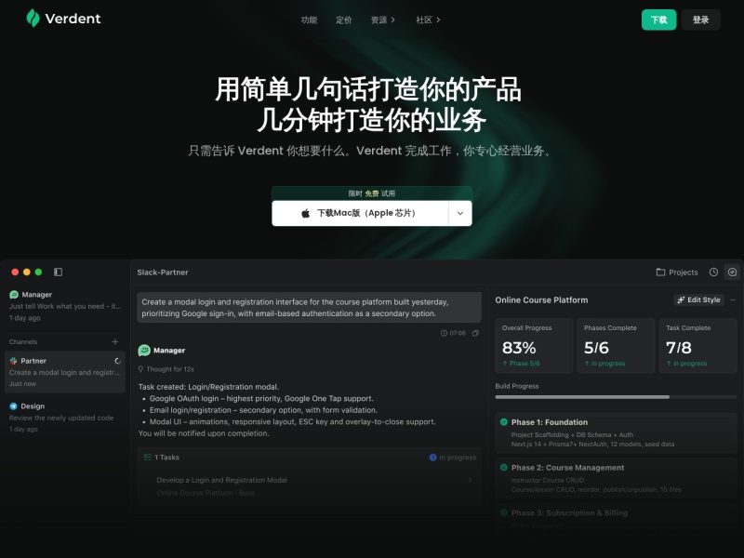This screenshot has height=558, width=744.
Task: Click the Slack-Partner title
Action: [163, 272]
